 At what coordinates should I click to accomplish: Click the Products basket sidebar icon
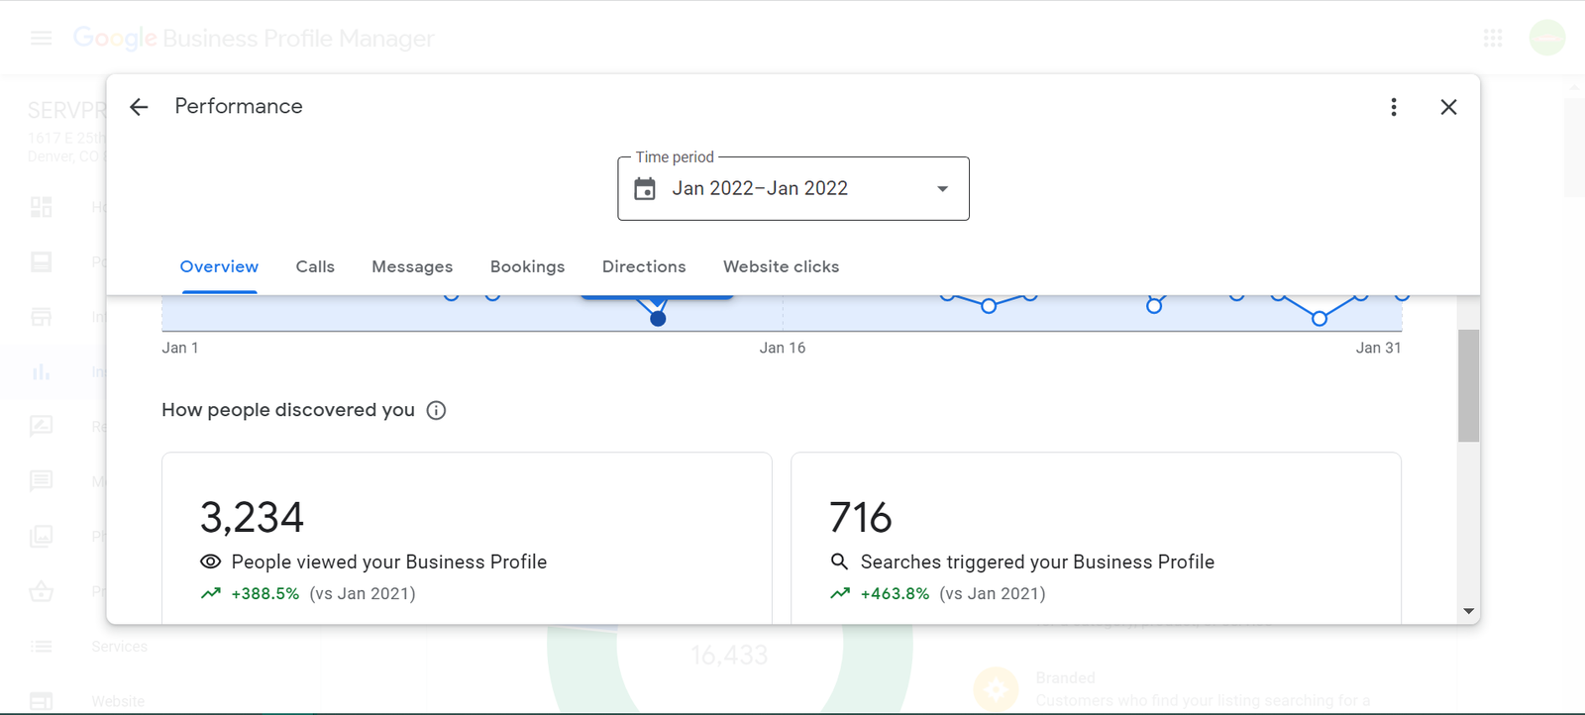coord(41,591)
